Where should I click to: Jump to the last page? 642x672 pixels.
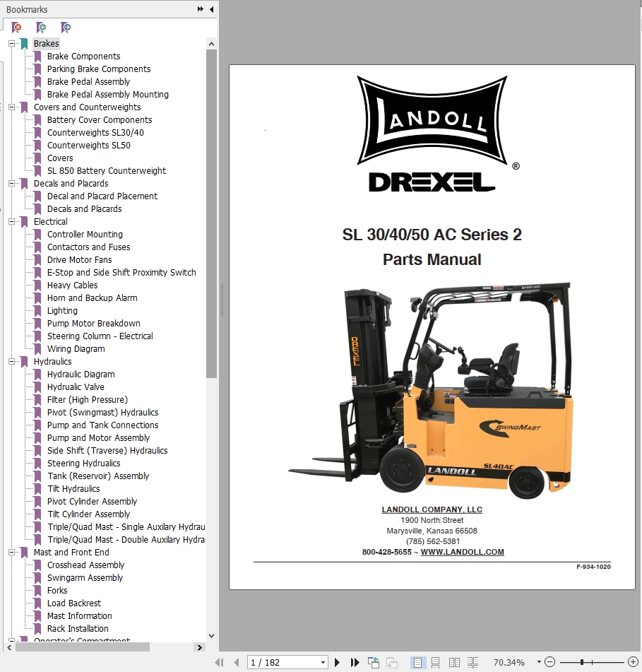(355, 662)
